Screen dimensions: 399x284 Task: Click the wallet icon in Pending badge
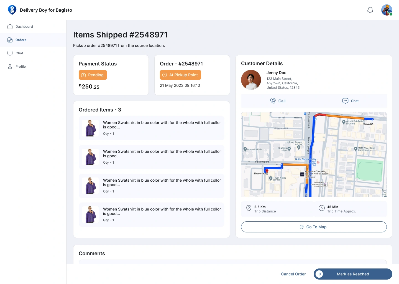pos(83,75)
